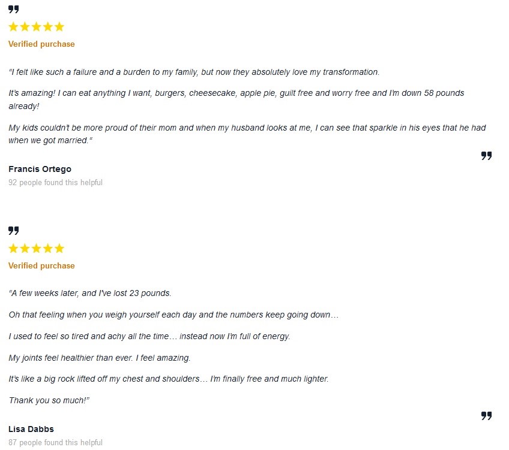Click the fifth star in Lisa Dabbs' rating
The height and width of the screenshot is (450, 509).
tap(59, 249)
